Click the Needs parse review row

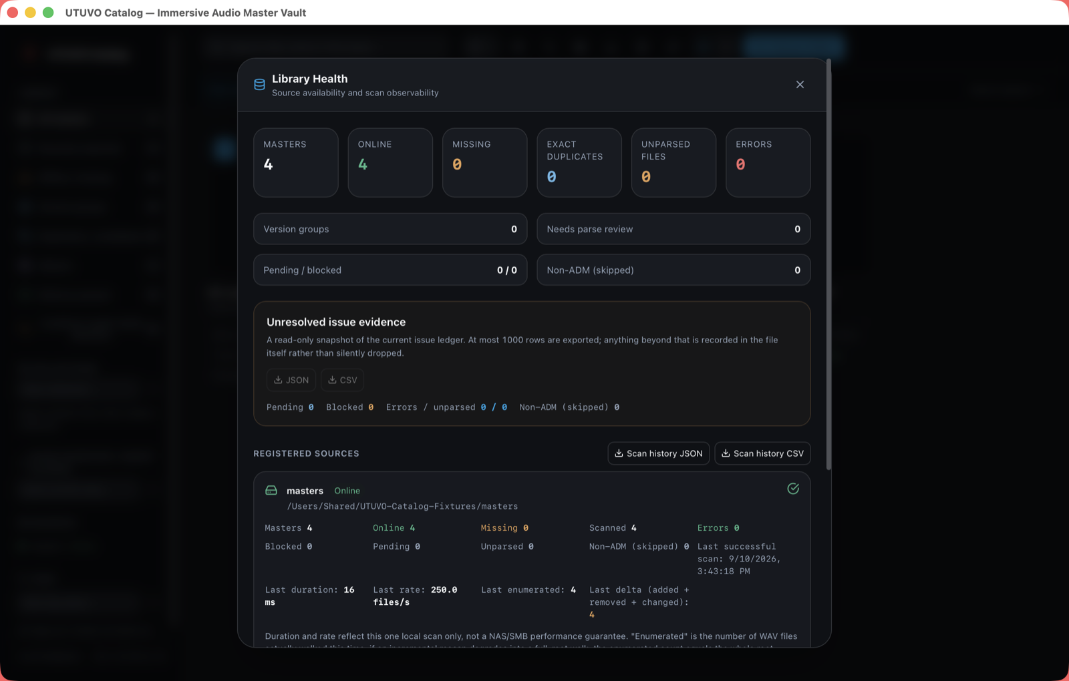[x=673, y=229]
